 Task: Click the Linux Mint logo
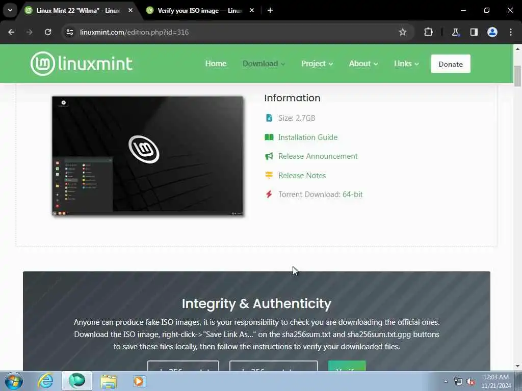click(82, 64)
